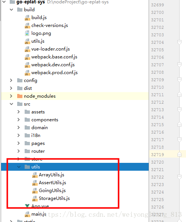Toggle fold marker at line 32713
This screenshot has width=186, height=222.
(x=179, y=110)
